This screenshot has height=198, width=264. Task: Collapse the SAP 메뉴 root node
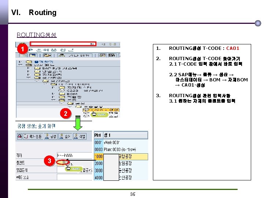[x=21, y=65]
